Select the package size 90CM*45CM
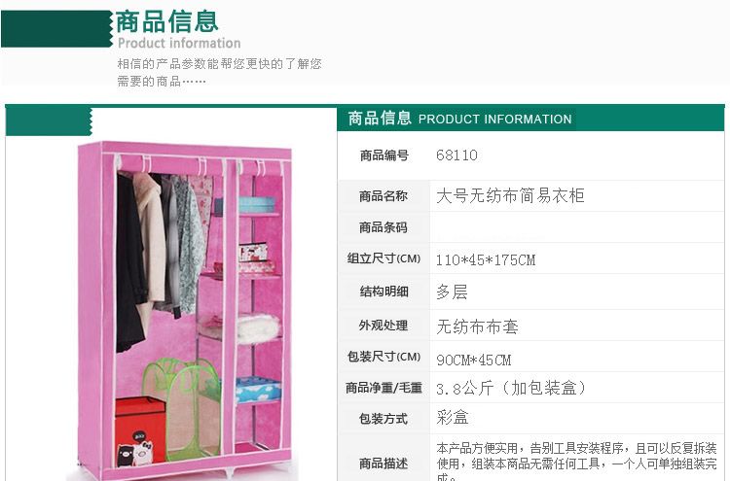Viewport: 730px width, 481px height. coord(473,360)
